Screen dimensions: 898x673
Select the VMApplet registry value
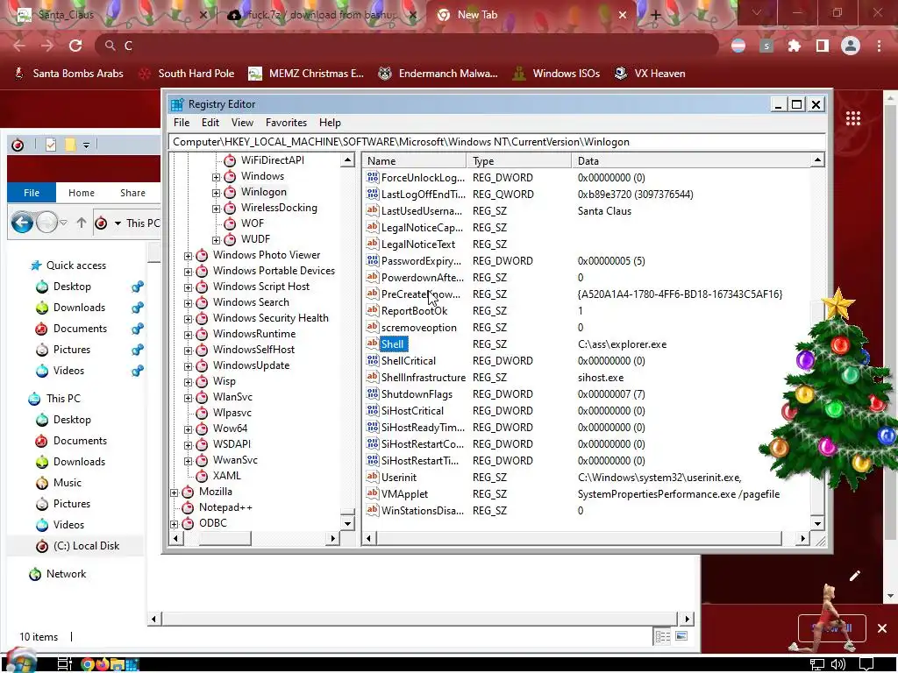point(404,494)
